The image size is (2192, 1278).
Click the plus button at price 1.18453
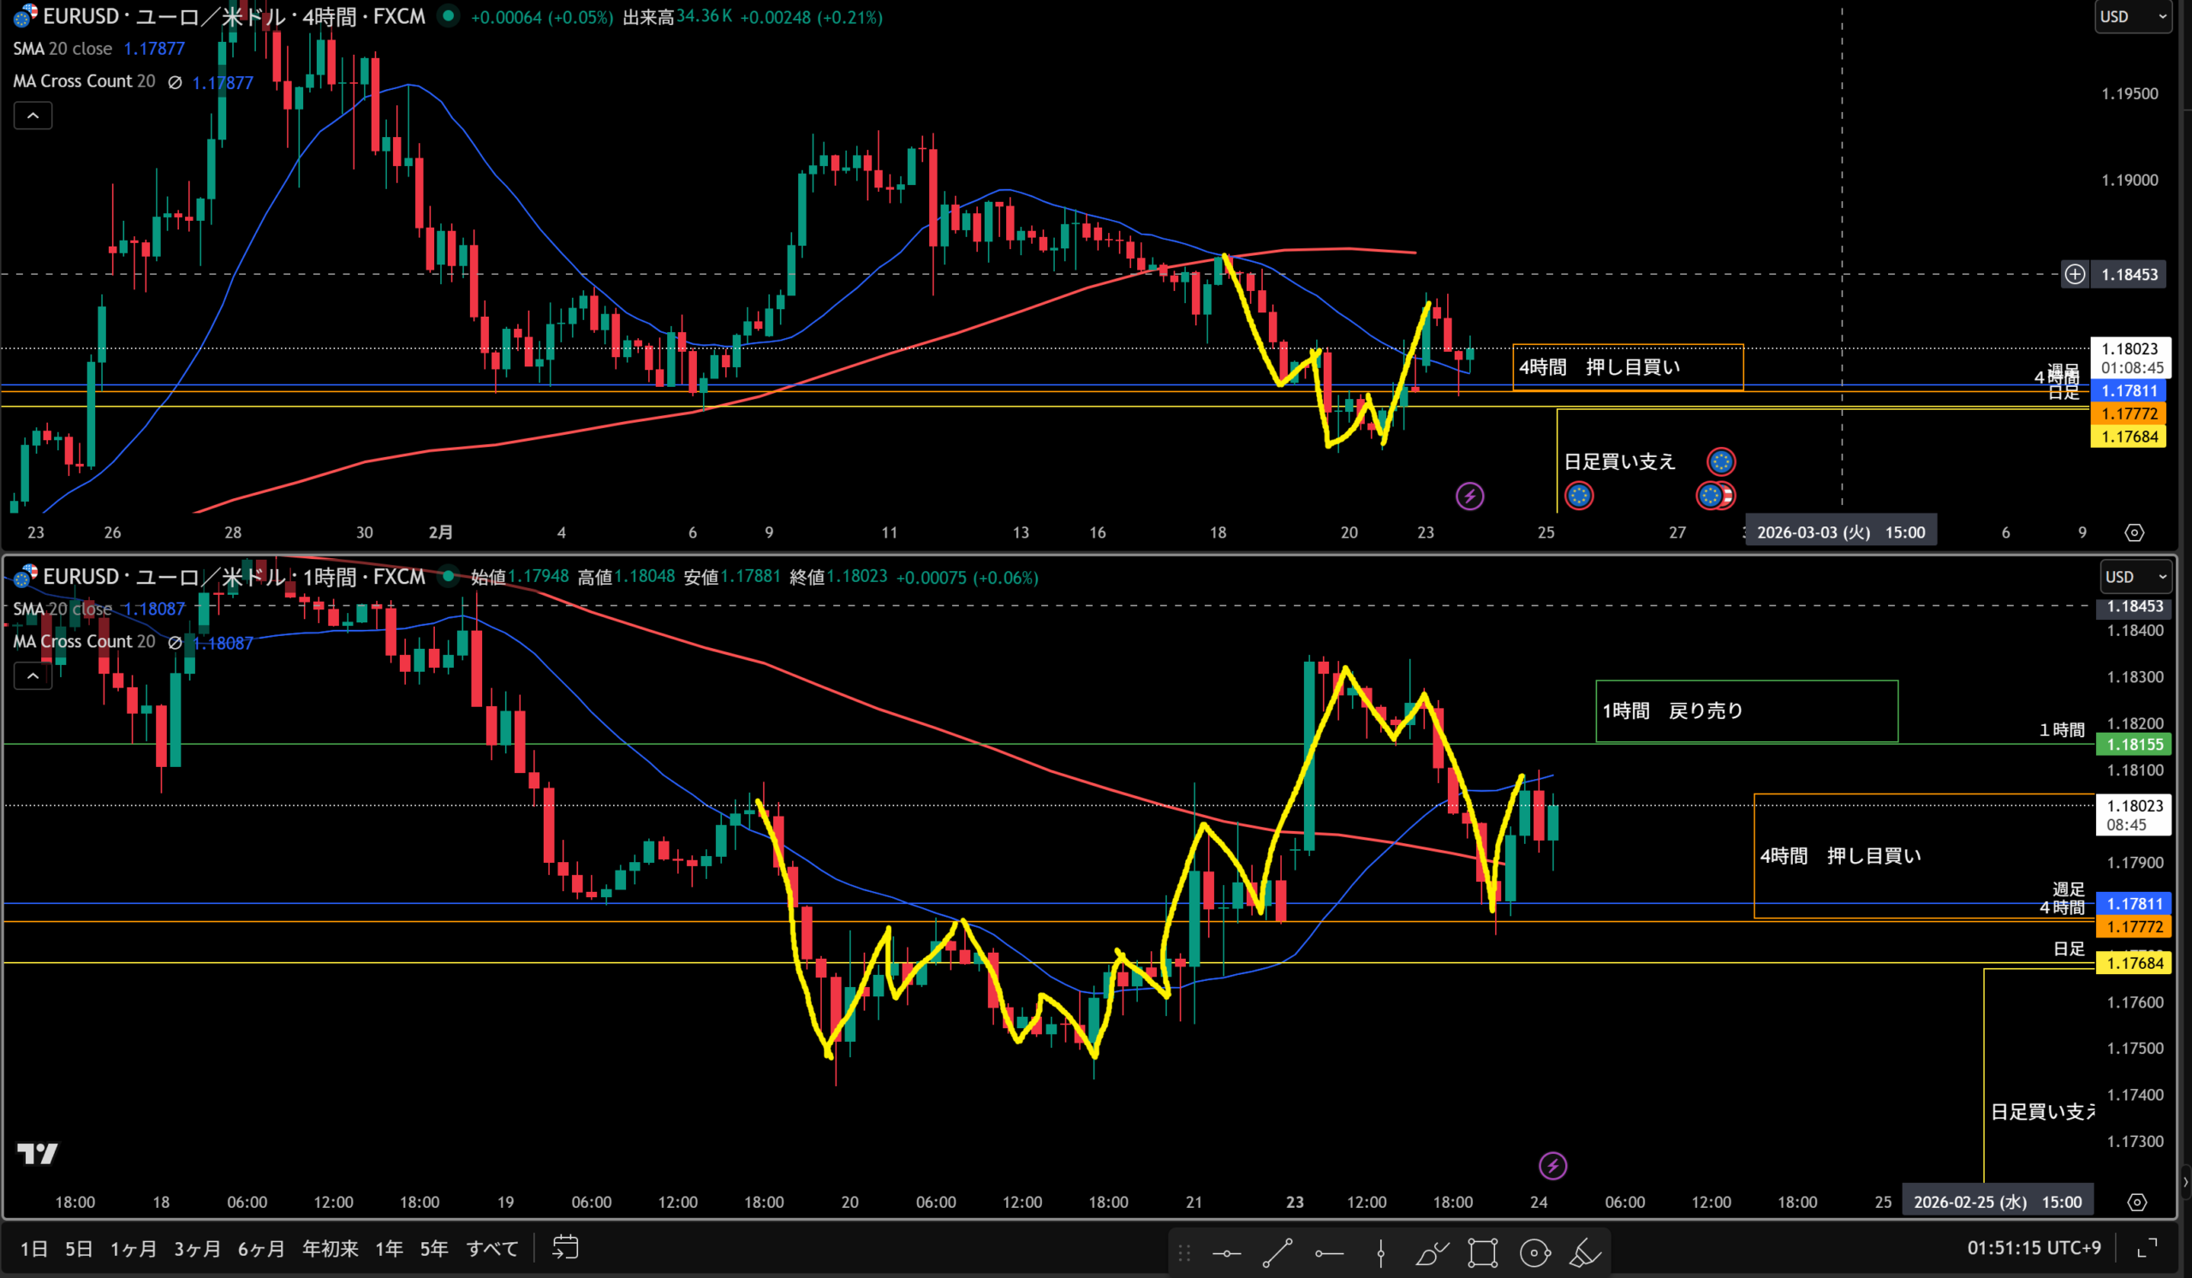tap(2075, 275)
